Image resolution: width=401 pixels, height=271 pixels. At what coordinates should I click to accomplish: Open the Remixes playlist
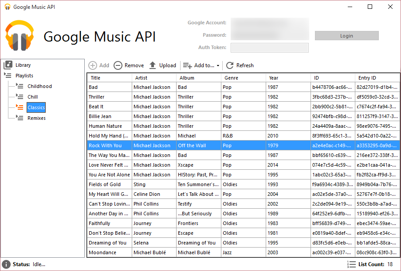[36, 118]
